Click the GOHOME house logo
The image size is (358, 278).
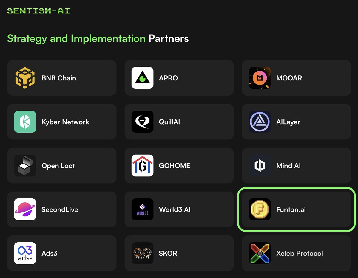[143, 166]
